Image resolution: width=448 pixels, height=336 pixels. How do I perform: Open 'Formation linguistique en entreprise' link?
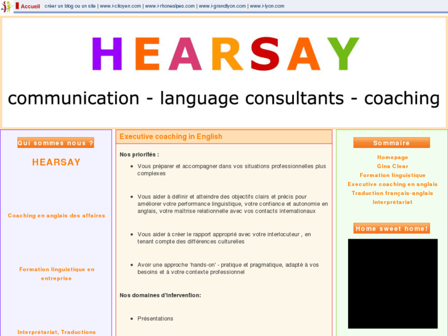[57, 274]
